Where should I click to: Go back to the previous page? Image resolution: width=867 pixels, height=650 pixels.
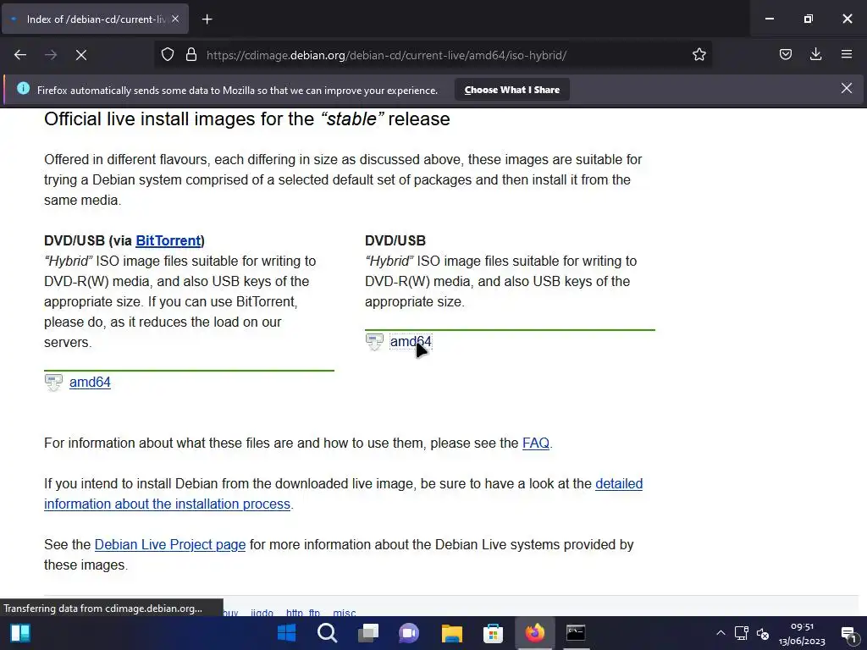coord(20,55)
